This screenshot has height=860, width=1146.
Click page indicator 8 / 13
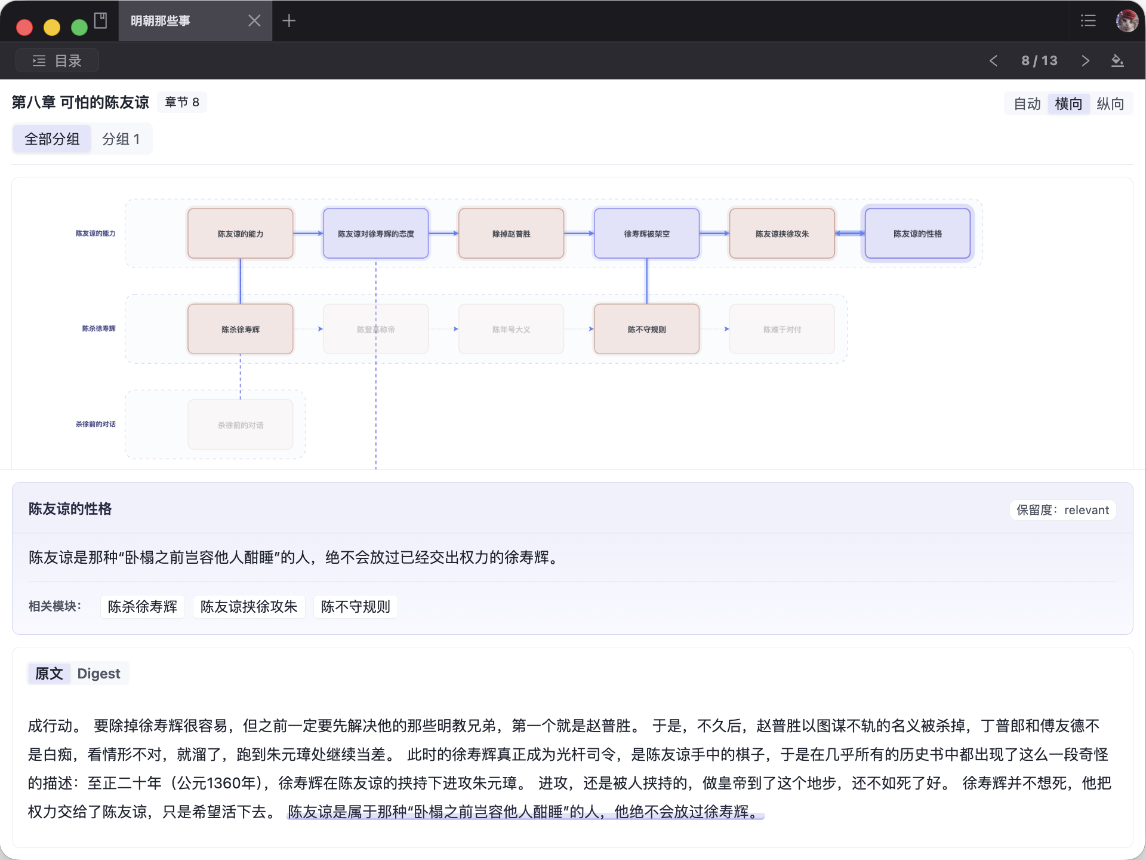[1039, 60]
